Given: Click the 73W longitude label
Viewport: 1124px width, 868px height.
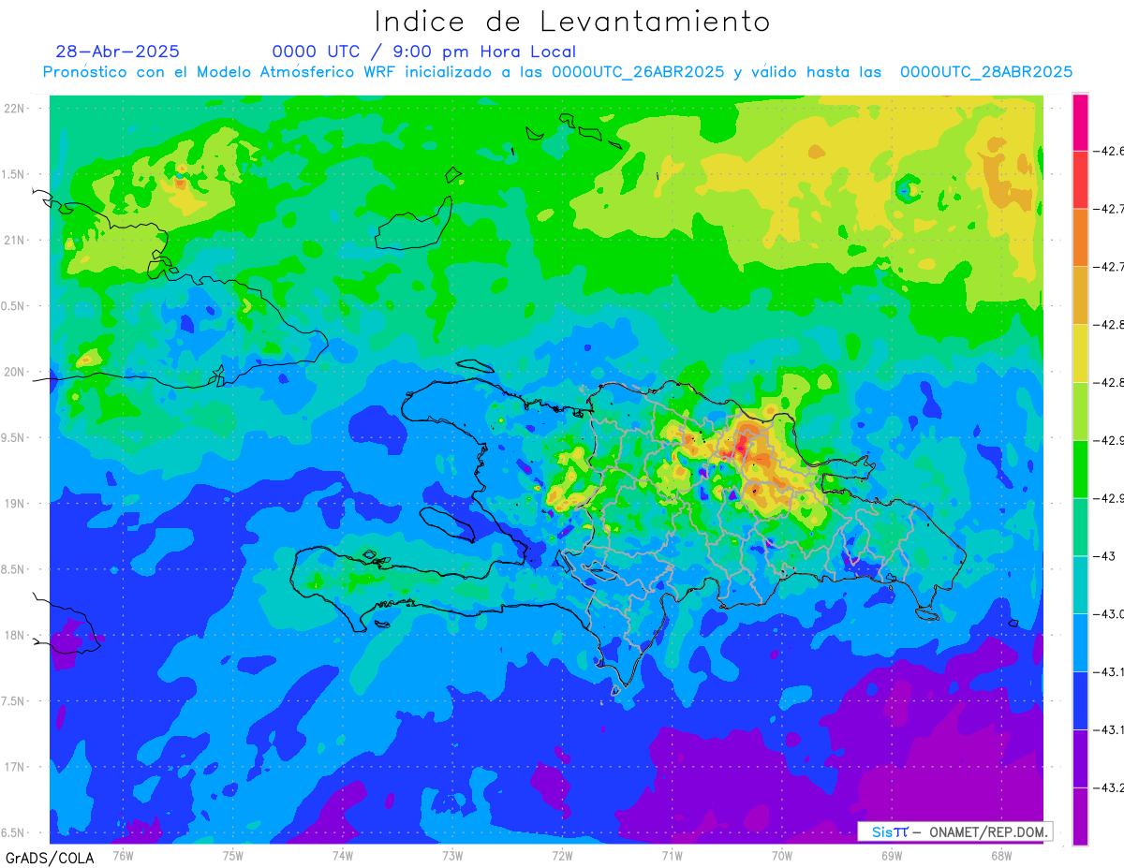Looking at the screenshot, I should tap(452, 855).
